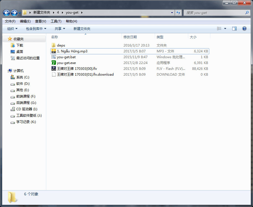Select the MP3 file icon for Ngẫu Hứng
Image resolution: width=253 pixels, height=207 pixels.
[54, 51]
